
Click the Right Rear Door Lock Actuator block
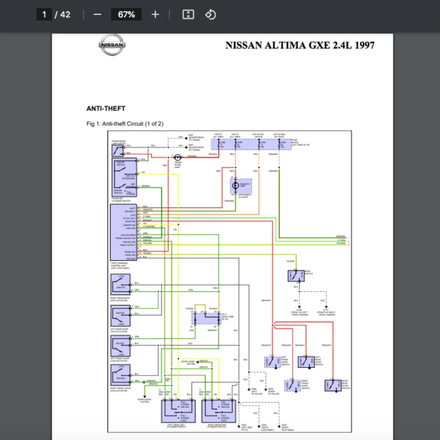(120, 284)
